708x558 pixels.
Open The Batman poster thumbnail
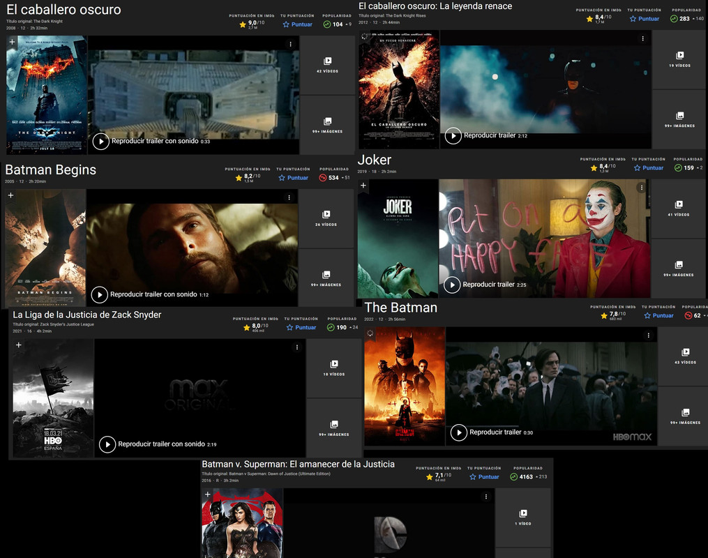tap(405, 386)
